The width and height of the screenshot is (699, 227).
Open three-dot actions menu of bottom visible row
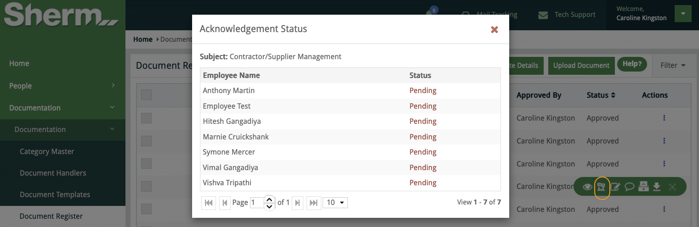[664, 209]
